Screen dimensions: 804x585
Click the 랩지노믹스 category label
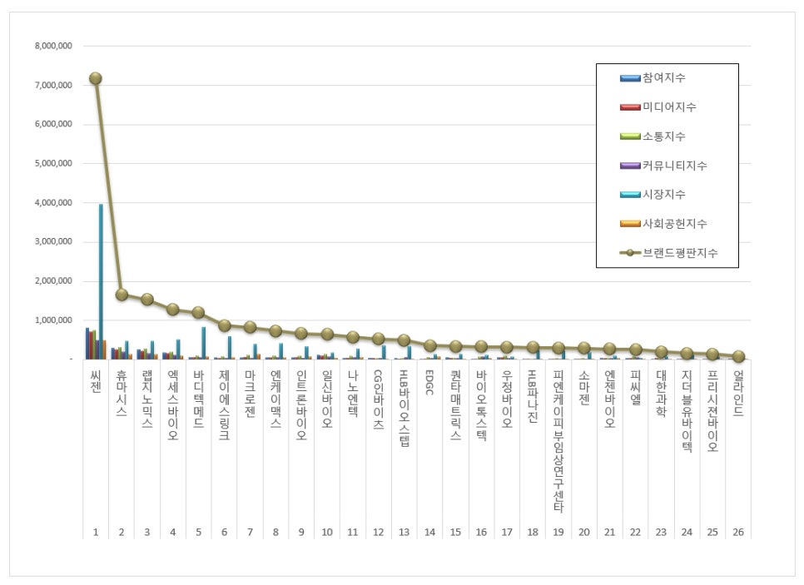(147, 399)
